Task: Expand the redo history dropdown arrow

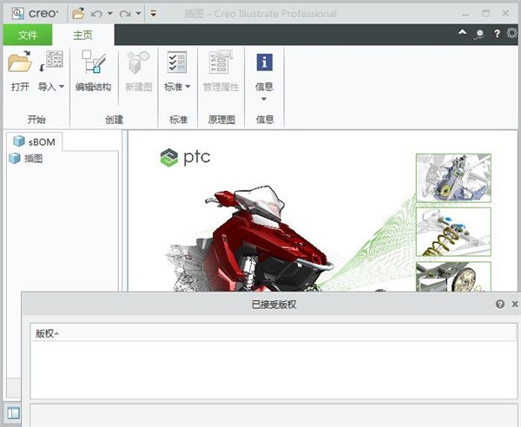Action: coord(139,14)
